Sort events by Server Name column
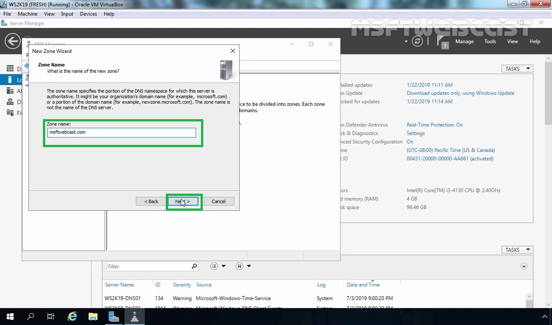Viewport: 552px width, 325px height. point(119,285)
